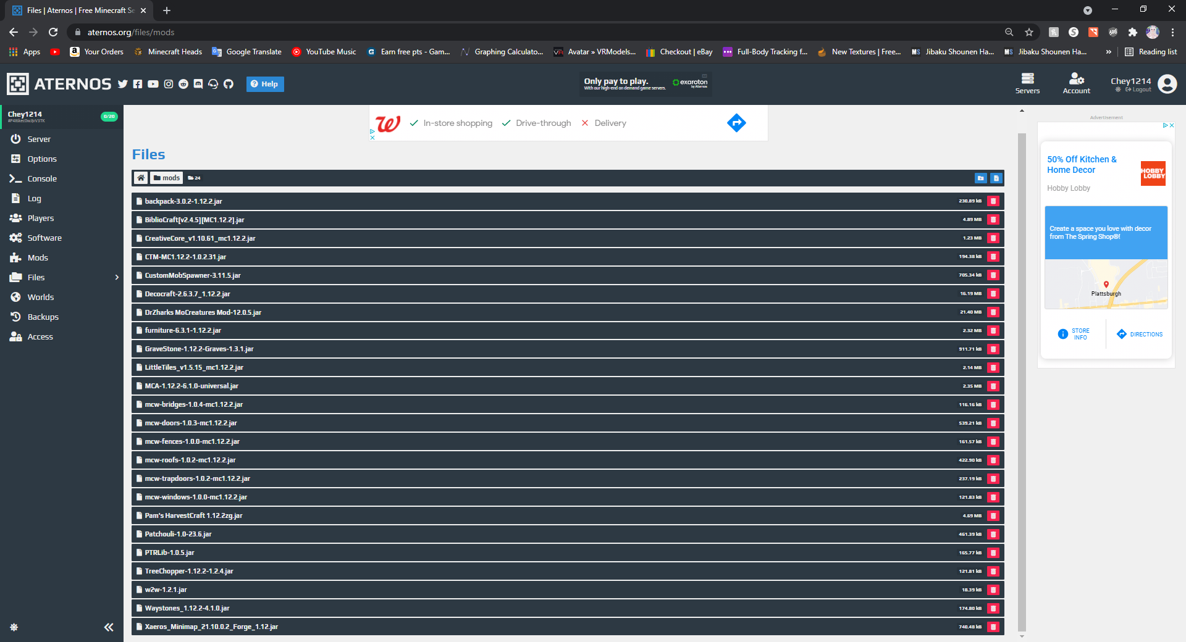
Task: Click the Aternos logo
Action: pos(59,84)
